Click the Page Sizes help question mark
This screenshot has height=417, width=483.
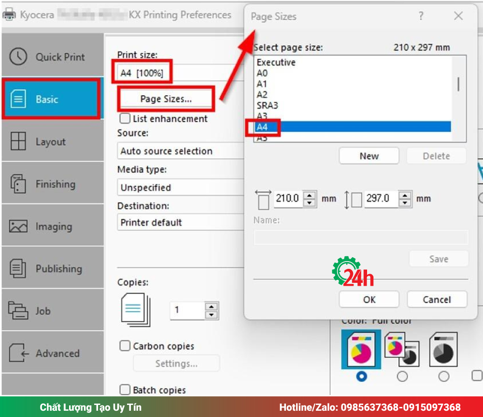coord(421,16)
